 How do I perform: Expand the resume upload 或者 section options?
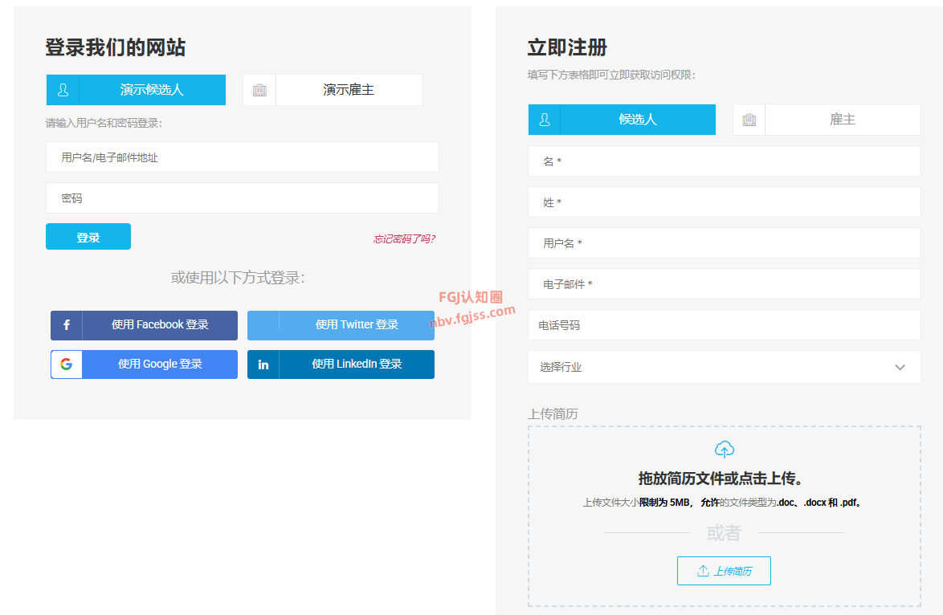click(724, 532)
